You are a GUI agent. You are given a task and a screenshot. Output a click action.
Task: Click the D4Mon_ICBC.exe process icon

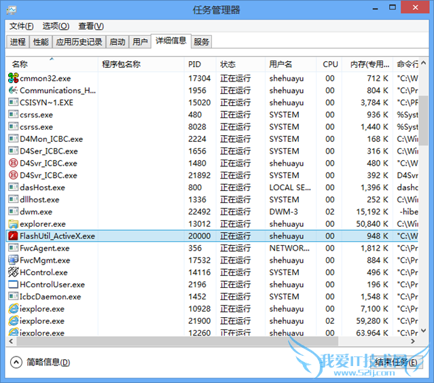pyautogui.click(x=13, y=139)
